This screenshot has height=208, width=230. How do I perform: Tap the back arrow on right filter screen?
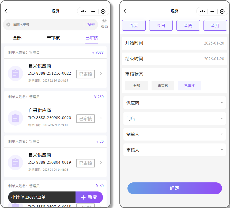pyautogui.click(x=125, y=11)
